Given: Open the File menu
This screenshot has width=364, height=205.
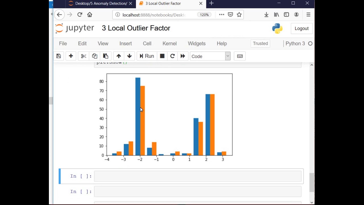Looking at the screenshot, I should tap(63, 44).
